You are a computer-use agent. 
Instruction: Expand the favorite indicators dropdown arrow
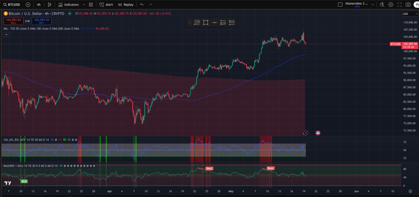point(84,5)
